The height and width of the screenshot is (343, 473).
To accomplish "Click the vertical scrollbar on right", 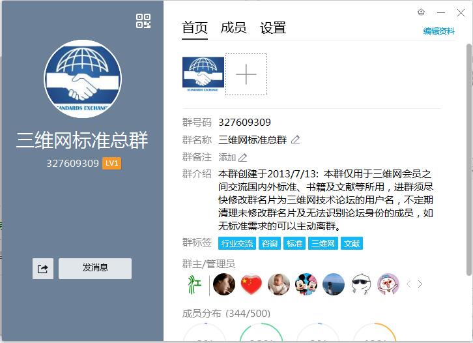I will (x=469, y=159).
